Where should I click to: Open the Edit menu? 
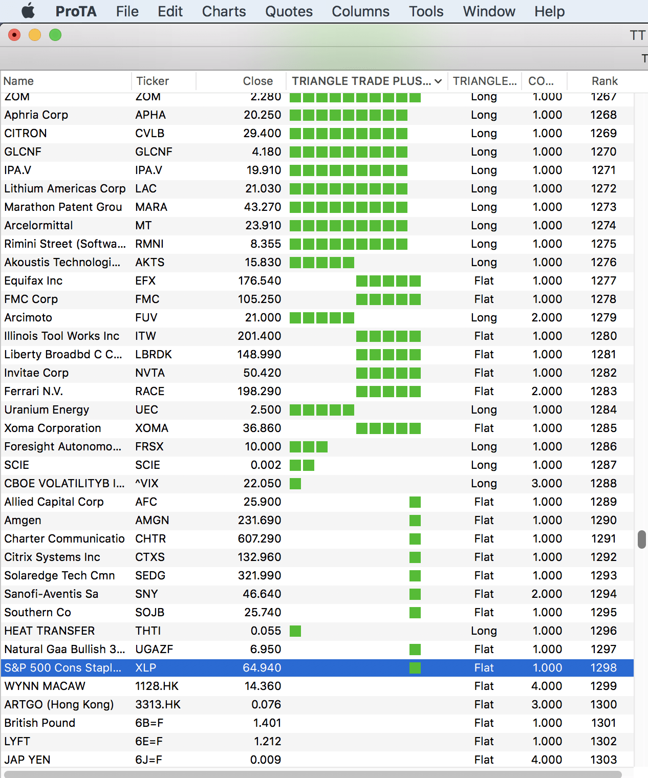tap(170, 11)
